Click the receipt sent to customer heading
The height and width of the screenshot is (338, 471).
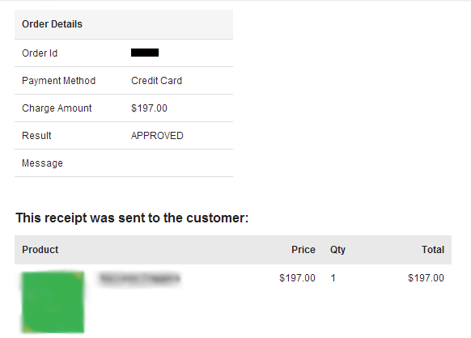132,218
